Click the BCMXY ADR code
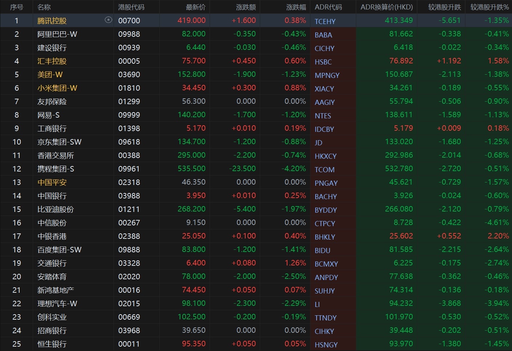Image resolution: width=512 pixels, height=351 pixels. 326,264
